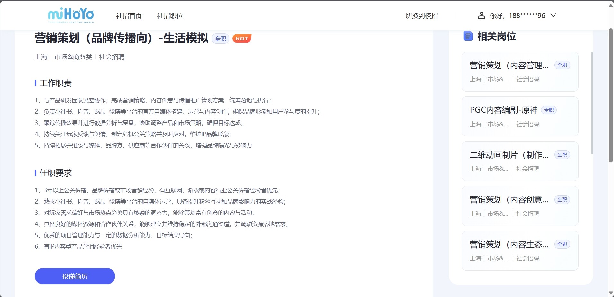This screenshot has width=614, height=297.
Task: Open the 你好, 188******96 user menu
Action: pyautogui.click(x=517, y=15)
